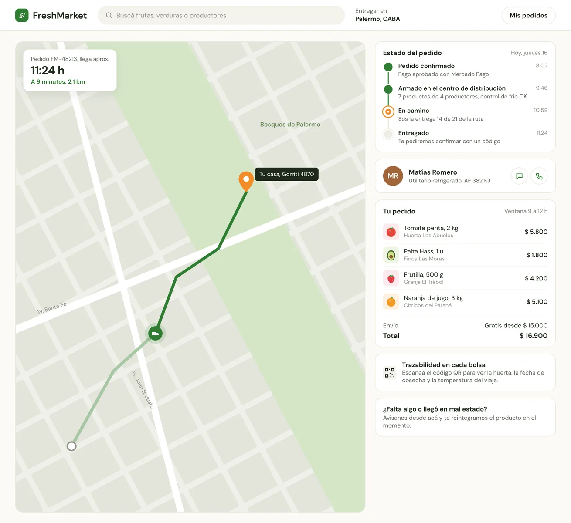Click the En camino step title

[x=414, y=111]
